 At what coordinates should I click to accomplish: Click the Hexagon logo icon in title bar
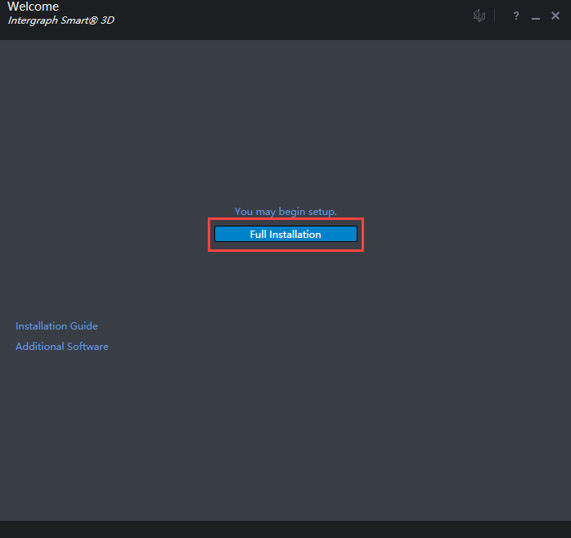tap(479, 16)
